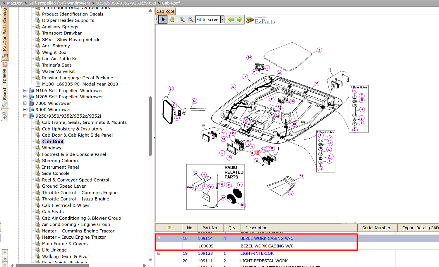Select Ground Speed Lever
The image size is (439, 267).
tap(64, 186)
